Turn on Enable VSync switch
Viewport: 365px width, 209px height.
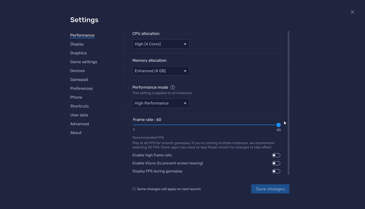276,163
